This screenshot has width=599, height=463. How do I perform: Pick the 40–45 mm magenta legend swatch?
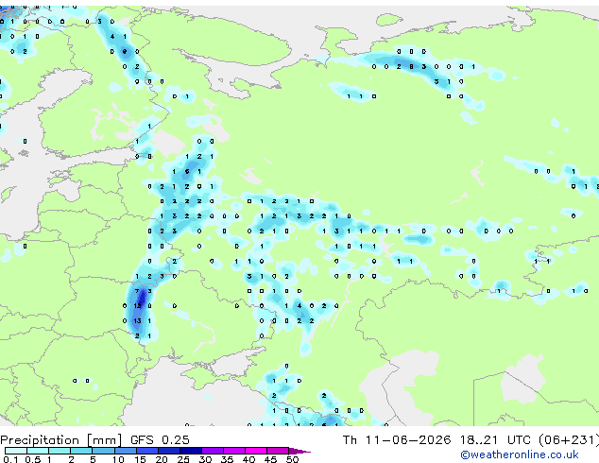(x=256, y=451)
